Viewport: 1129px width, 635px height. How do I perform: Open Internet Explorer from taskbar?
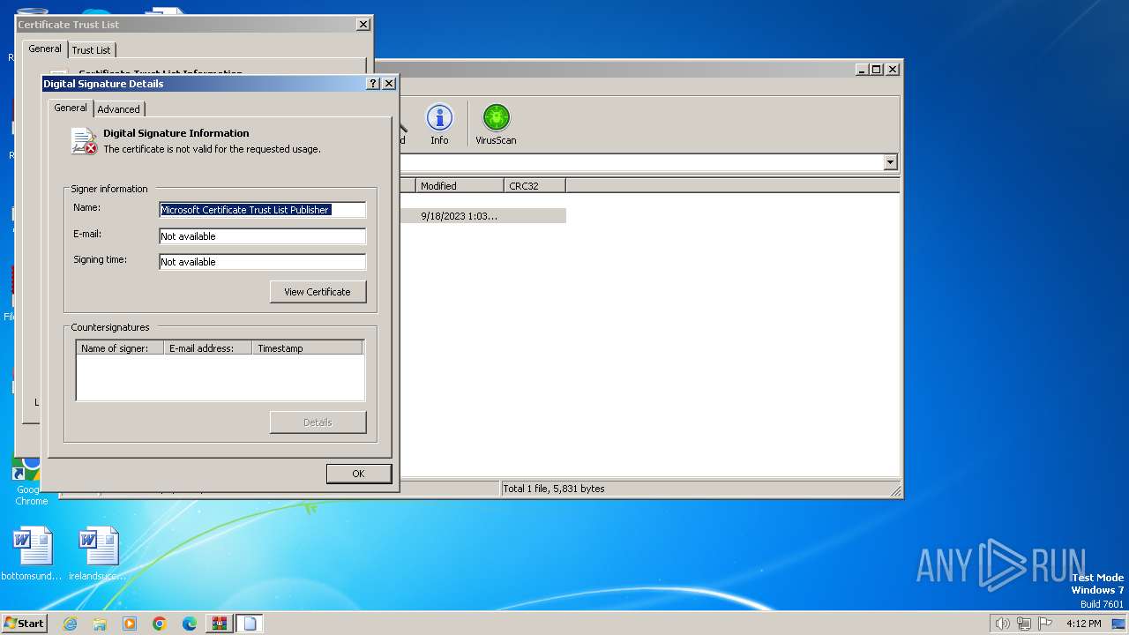[71, 624]
